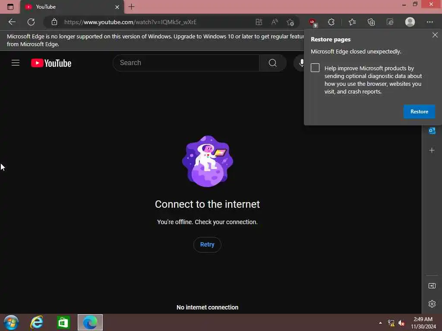
Task: Open the Collections icon
Action: pos(371,22)
